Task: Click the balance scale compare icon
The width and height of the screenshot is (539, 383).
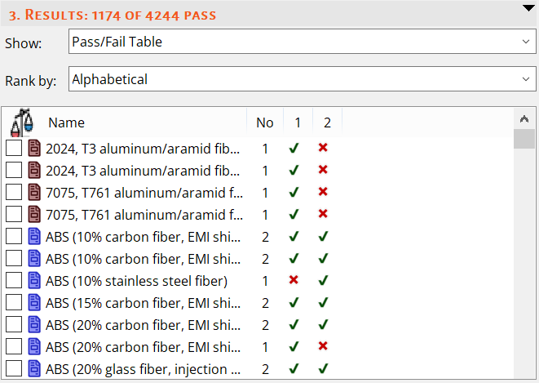Action: (x=22, y=122)
